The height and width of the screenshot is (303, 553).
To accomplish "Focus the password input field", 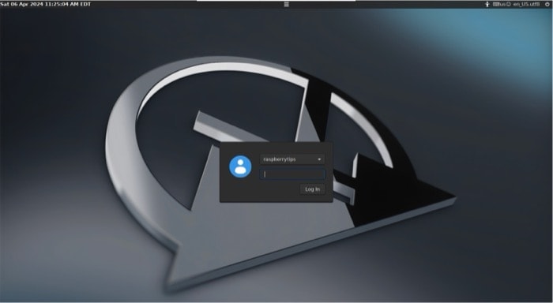I will (x=292, y=174).
